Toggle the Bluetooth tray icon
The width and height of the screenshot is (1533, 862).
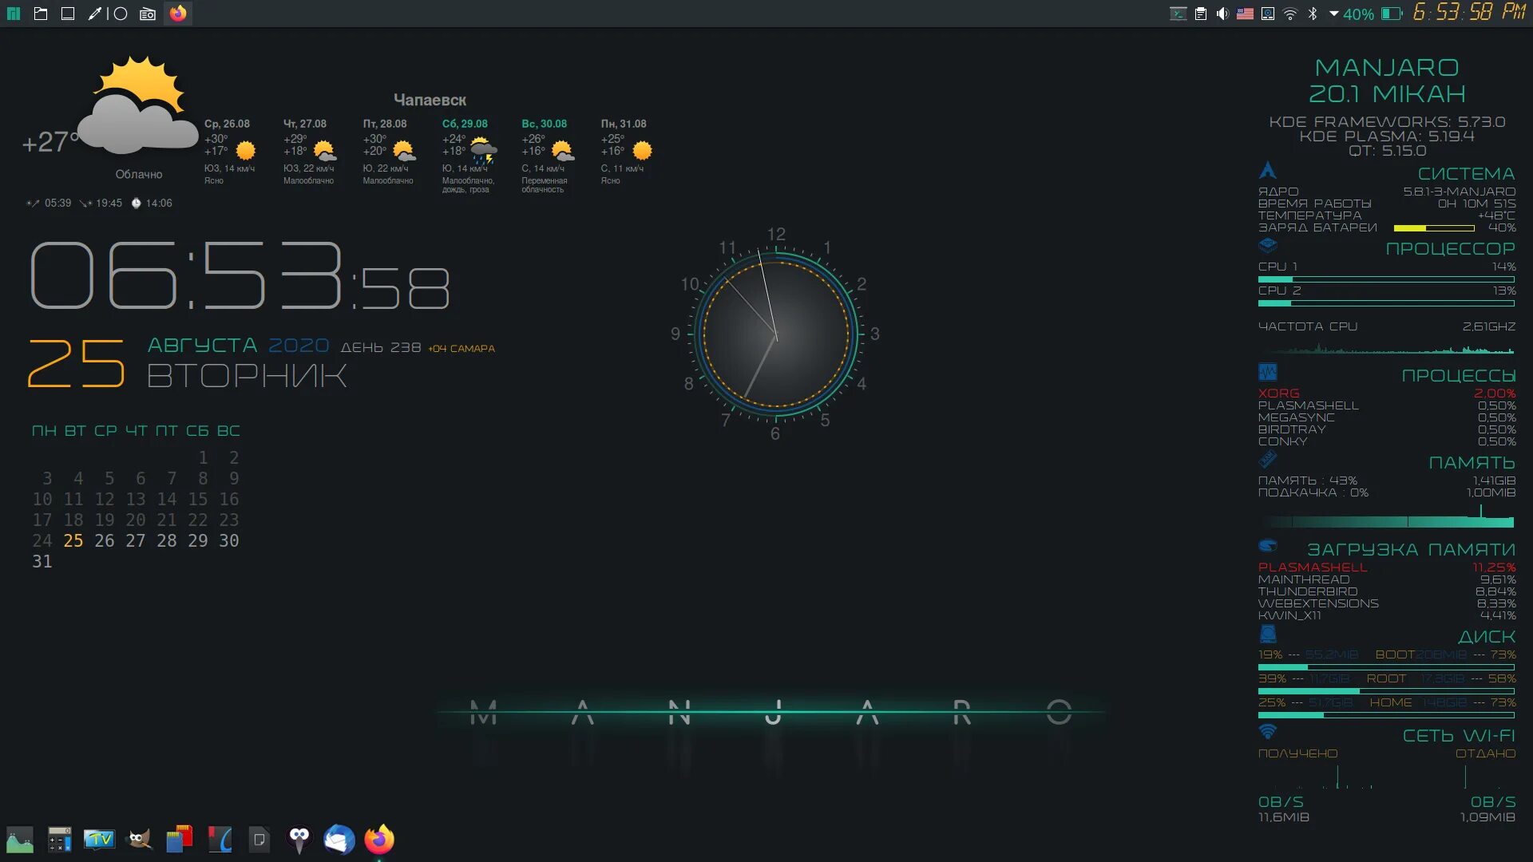[1313, 14]
